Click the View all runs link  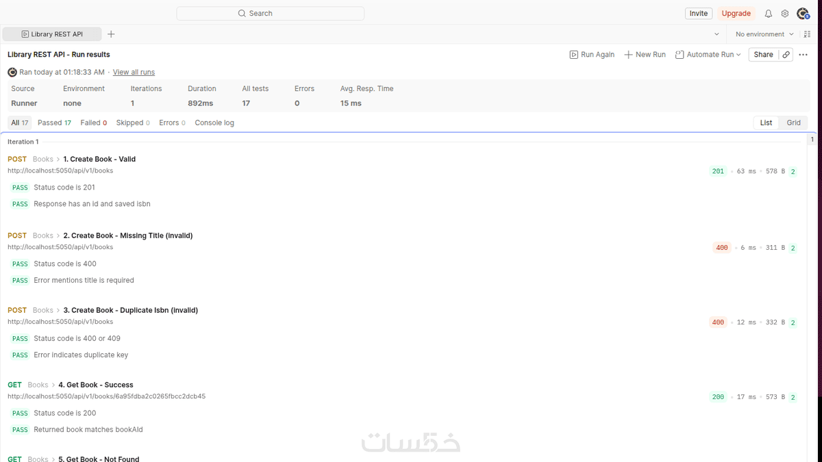(x=134, y=73)
